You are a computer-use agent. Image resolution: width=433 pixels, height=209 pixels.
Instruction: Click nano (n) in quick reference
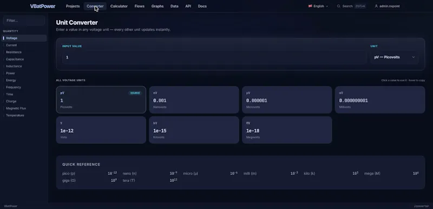(x=129, y=173)
